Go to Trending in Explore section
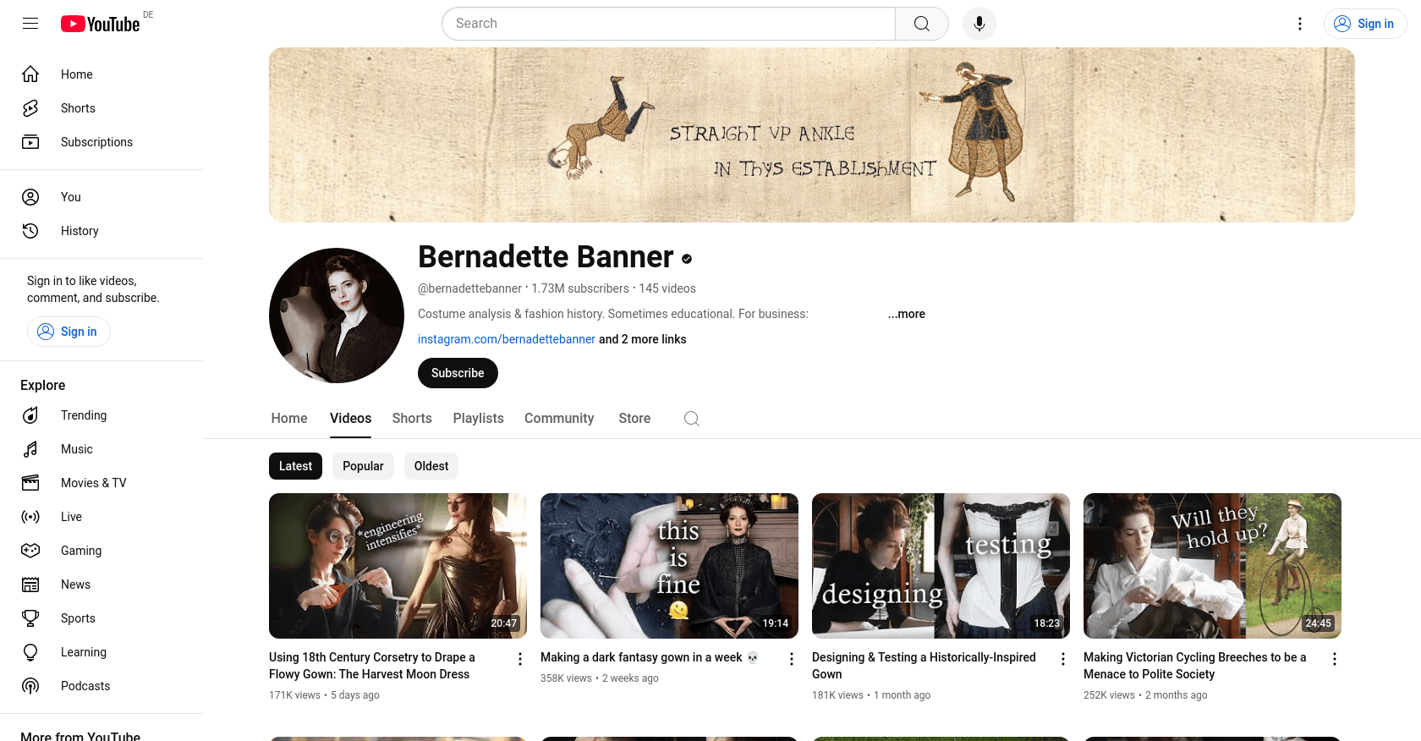This screenshot has width=1421, height=741. click(x=83, y=415)
